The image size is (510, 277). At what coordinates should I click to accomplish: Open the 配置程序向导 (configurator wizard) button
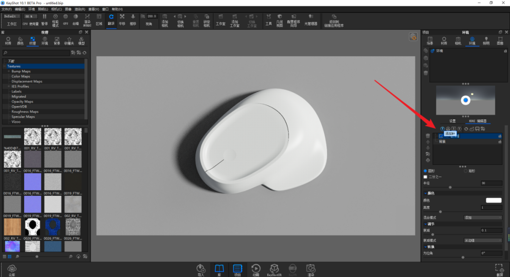pyautogui.click(x=293, y=20)
